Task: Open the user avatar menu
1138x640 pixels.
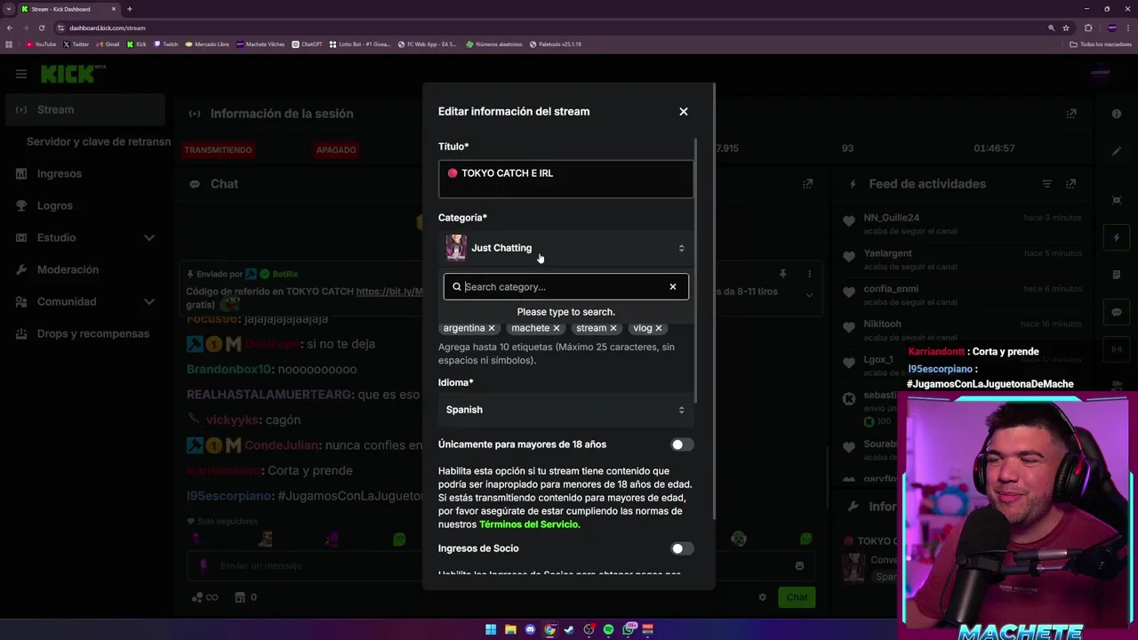Action: 1101,74
